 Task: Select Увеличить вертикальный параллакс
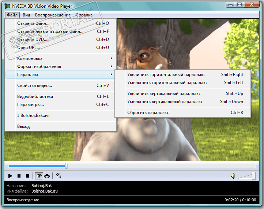click(x=183, y=94)
